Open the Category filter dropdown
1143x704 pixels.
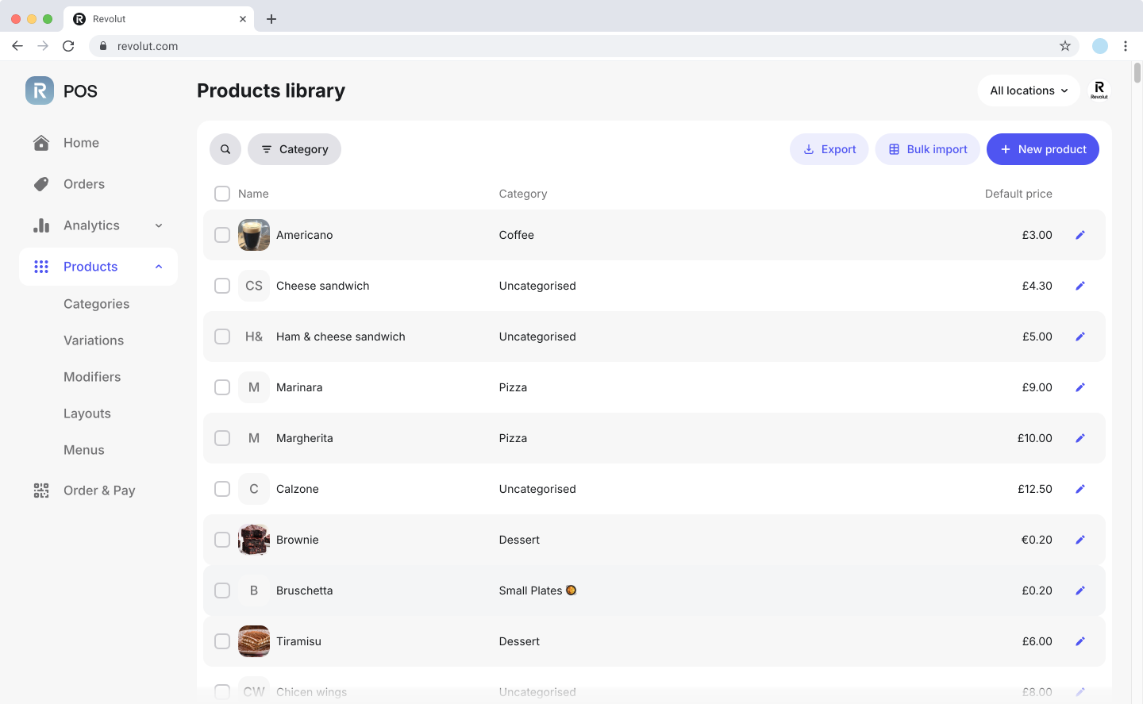(x=294, y=149)
